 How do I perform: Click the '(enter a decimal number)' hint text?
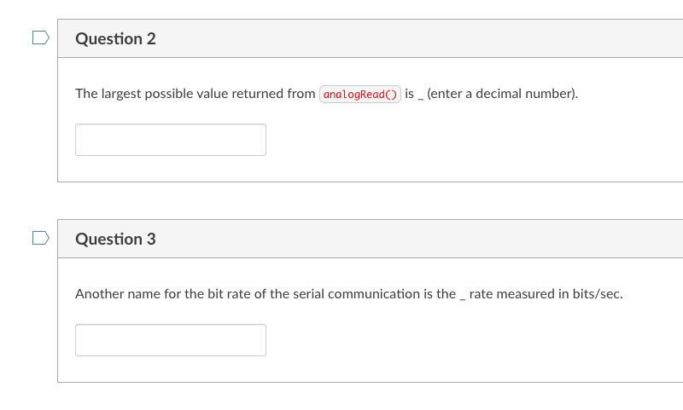502,94
